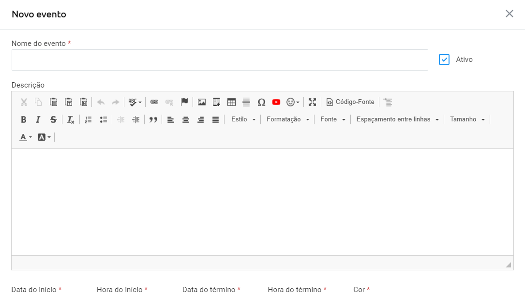Justify the text
The height and width of the screenshot is (295, 525).
point(215,119)
